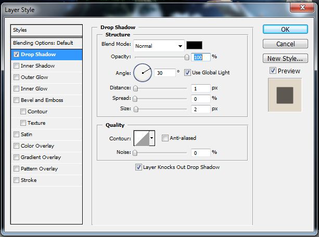Click the Distance slider handle
The height and width of the screenshot is (237, 319).
pos(135,88)
